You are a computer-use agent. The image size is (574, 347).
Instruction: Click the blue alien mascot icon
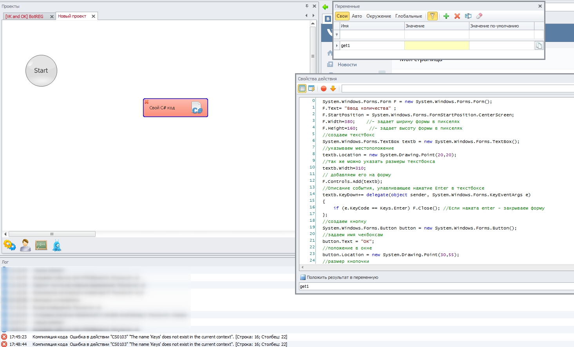[57, 245]
